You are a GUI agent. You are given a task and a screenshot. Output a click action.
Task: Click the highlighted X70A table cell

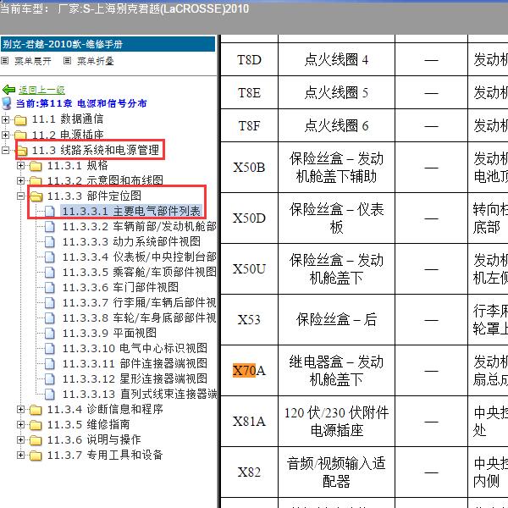249,370
